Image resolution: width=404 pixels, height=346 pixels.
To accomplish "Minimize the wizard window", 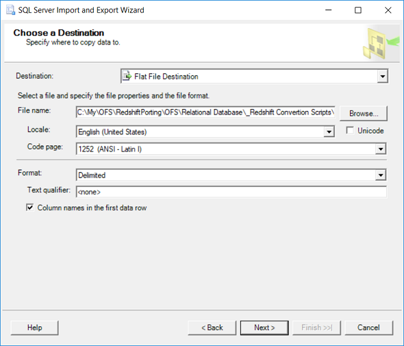I will point(328,10).
